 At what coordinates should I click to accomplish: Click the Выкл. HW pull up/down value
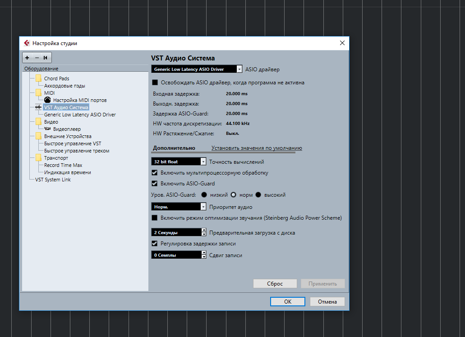[233, 134]
